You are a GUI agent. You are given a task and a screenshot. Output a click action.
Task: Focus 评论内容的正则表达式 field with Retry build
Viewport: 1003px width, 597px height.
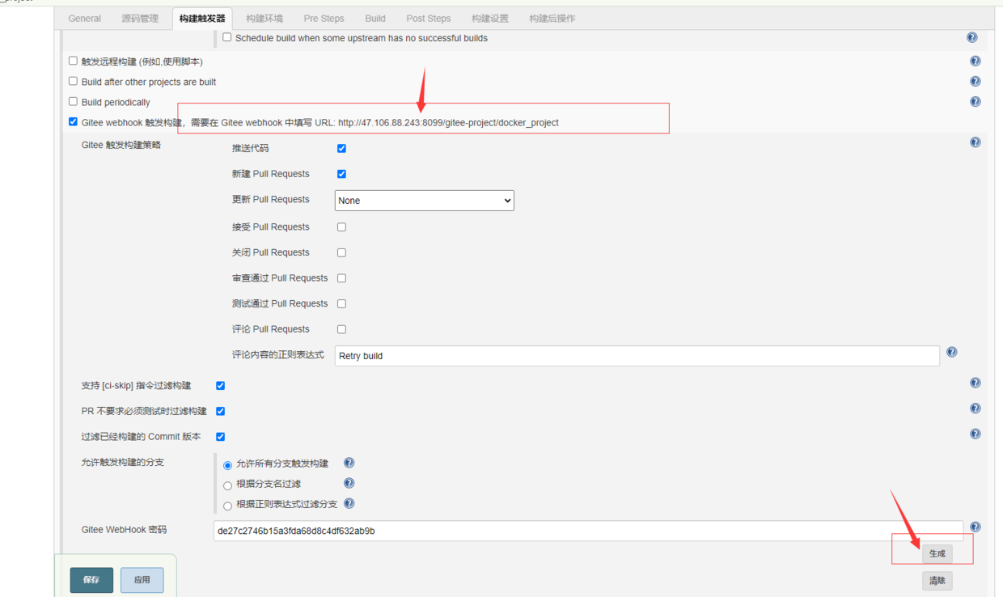click(x=637, y=356)
